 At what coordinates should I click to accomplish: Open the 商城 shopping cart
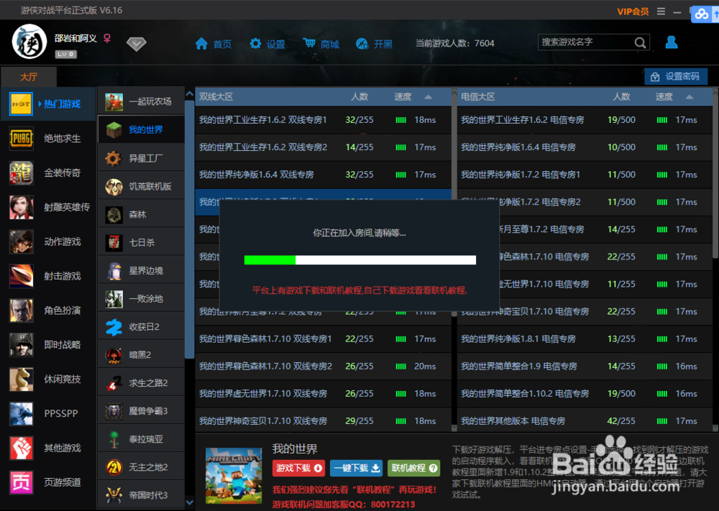pos(309,43)
